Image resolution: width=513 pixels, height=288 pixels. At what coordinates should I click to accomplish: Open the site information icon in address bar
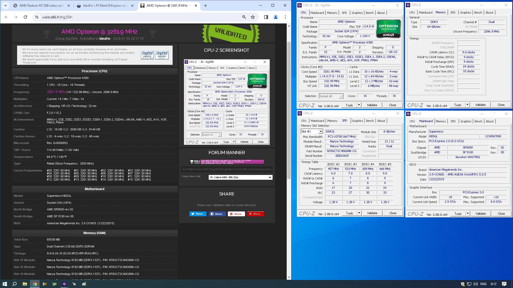pyautogui.click(x=37, y=17)
